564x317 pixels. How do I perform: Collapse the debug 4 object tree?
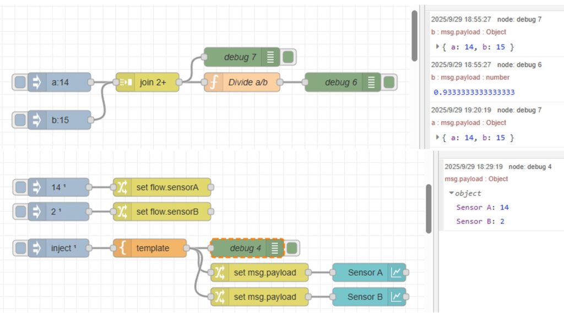pos(452,193)
